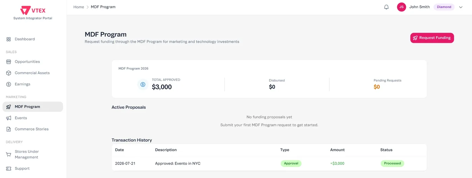Click the green Approval type badge
Viewport: 472px width, 178px height.
click(291, 164)
